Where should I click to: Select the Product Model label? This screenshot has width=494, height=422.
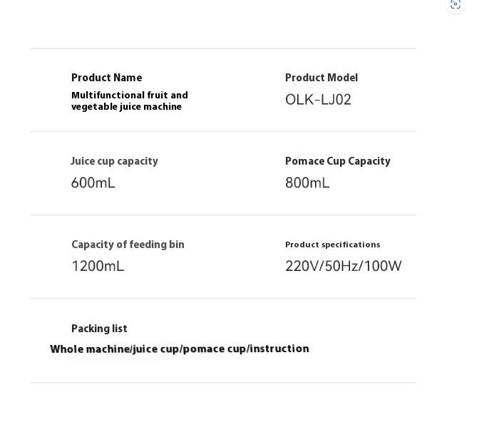click(321, 78)
